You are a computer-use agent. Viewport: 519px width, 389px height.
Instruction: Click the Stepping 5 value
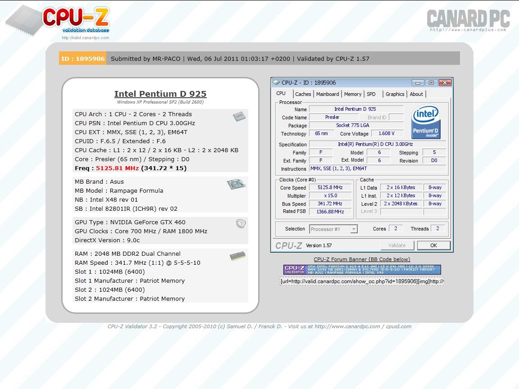(434, 153)
